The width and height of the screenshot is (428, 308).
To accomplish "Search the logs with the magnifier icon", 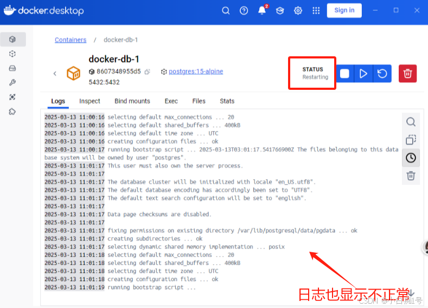I will [x=411, y=122].
